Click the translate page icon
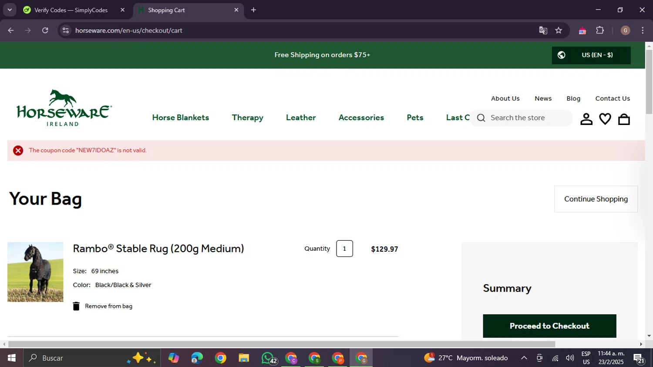653x367 pixels. pyautogui.click(x=543, y=30)
